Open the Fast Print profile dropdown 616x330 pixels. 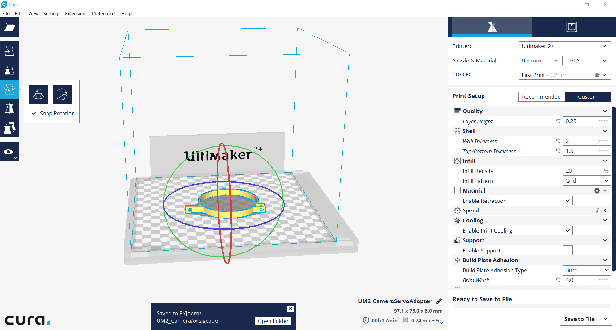(x=565, y=75)
